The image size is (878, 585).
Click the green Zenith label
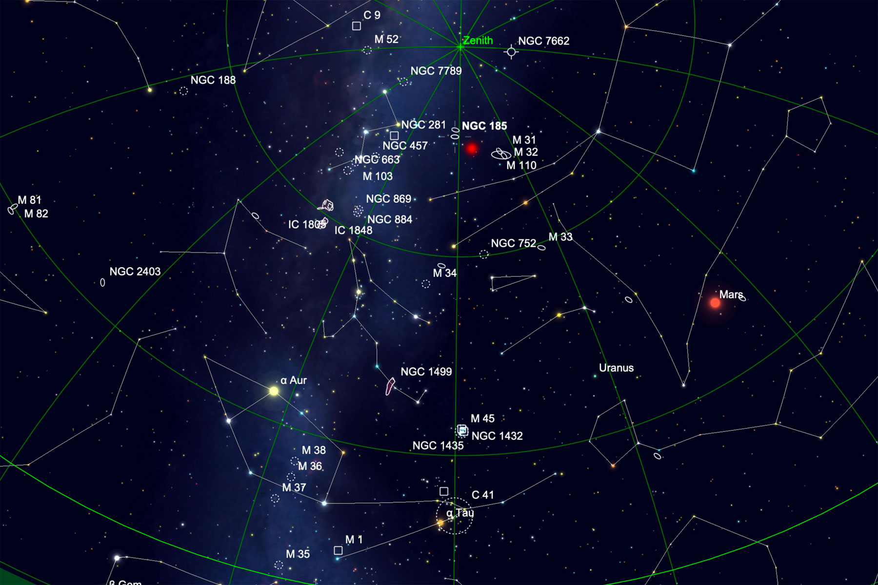(x=478, y=40)
